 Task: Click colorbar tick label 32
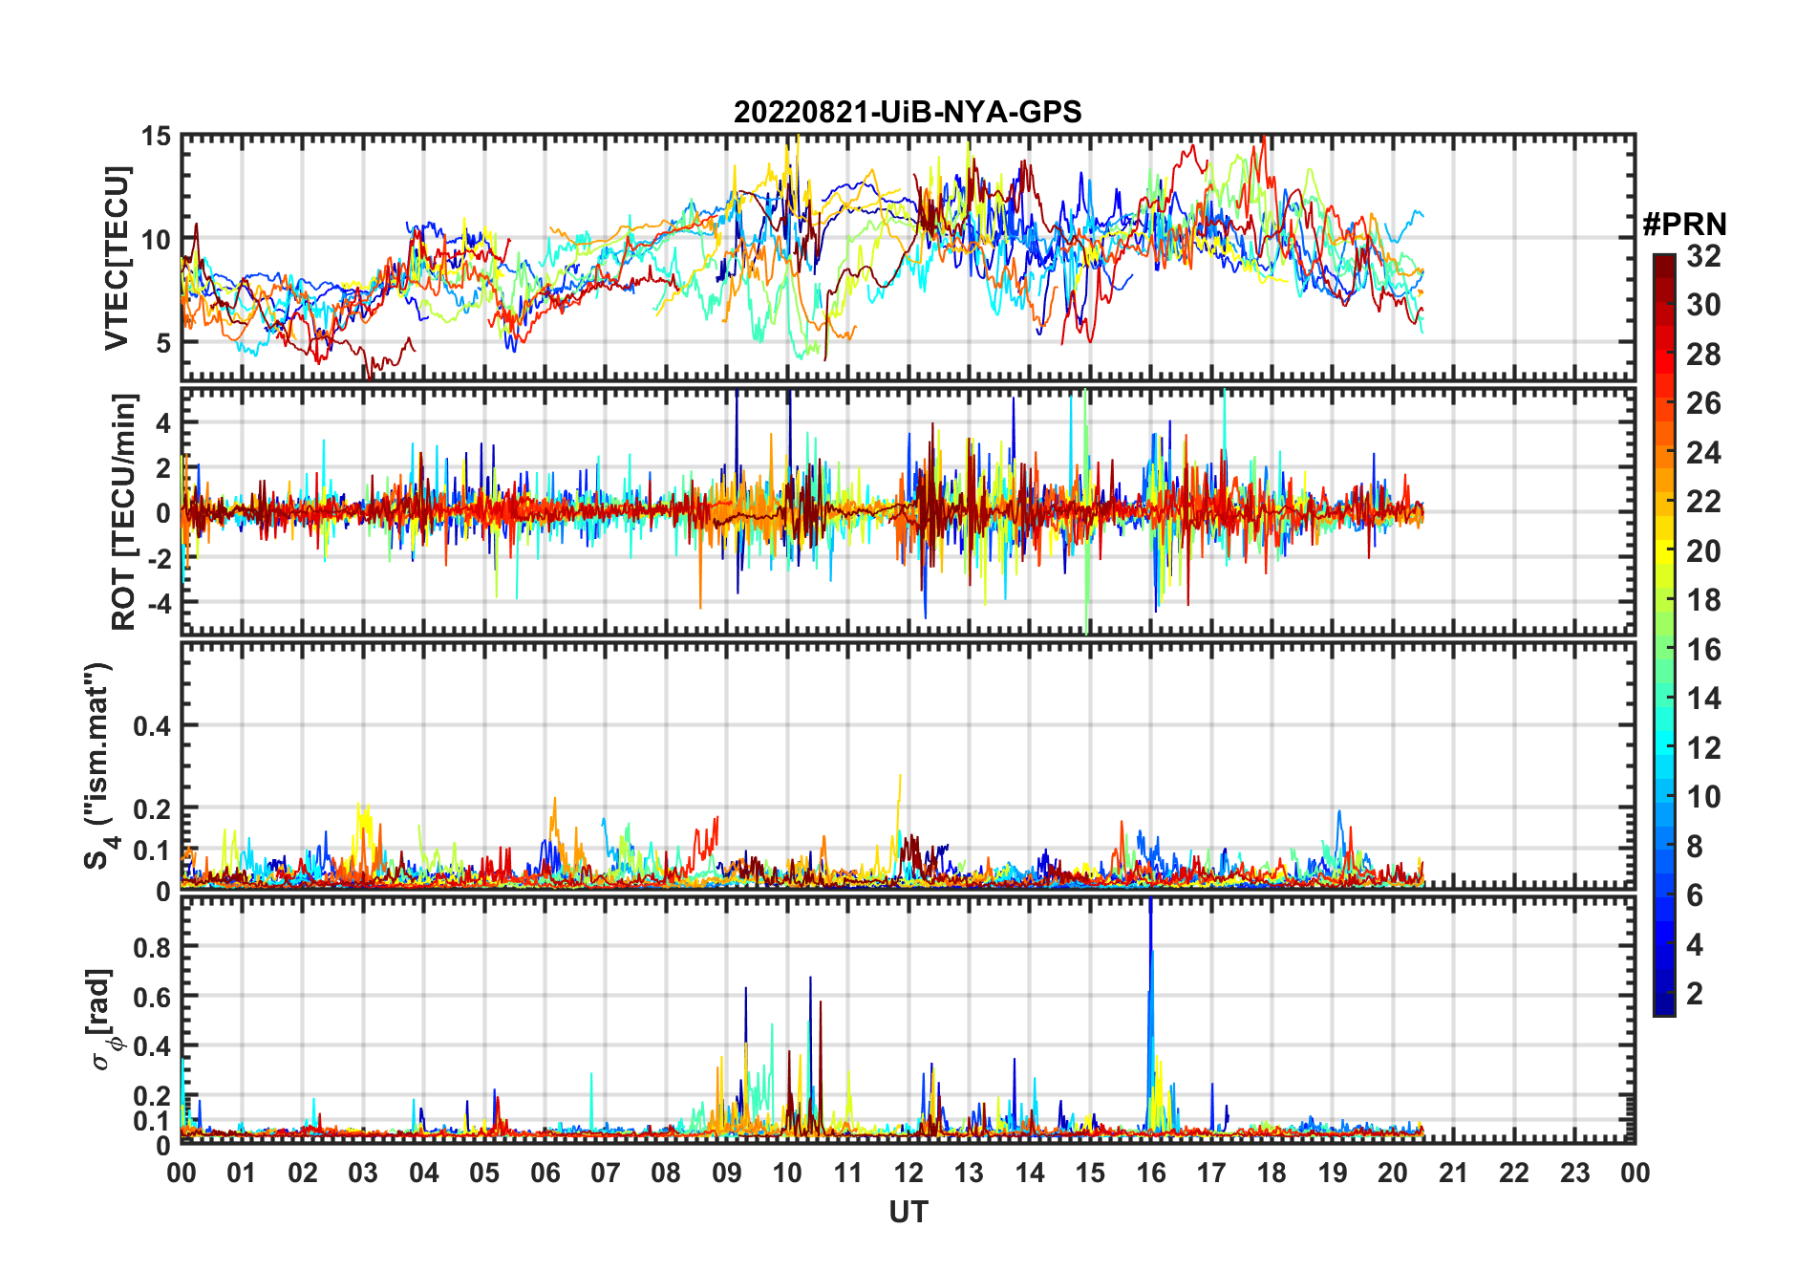pyautogui.click(x=1703, y=256)
